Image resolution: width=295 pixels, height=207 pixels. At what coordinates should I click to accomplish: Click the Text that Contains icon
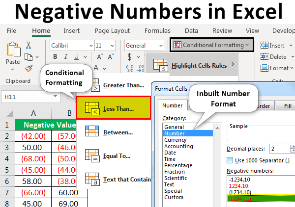click(x=92, y=179)
